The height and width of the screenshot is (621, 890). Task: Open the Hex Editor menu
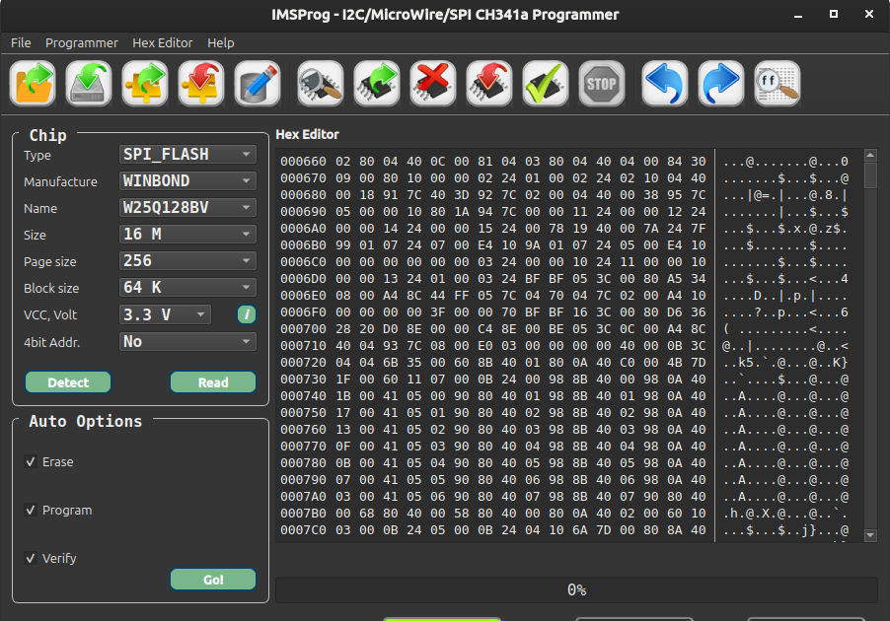point(163,42)
